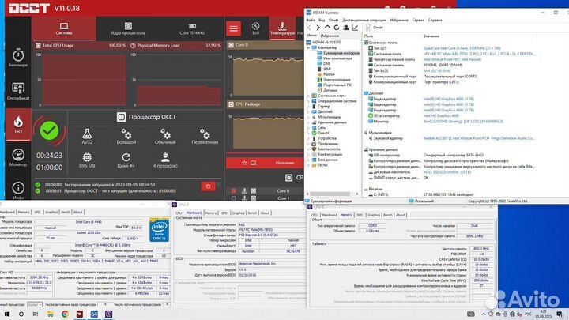Select the Большой data set gears option
The height and width of the screenshot is (320, 569).
[126, 137]
